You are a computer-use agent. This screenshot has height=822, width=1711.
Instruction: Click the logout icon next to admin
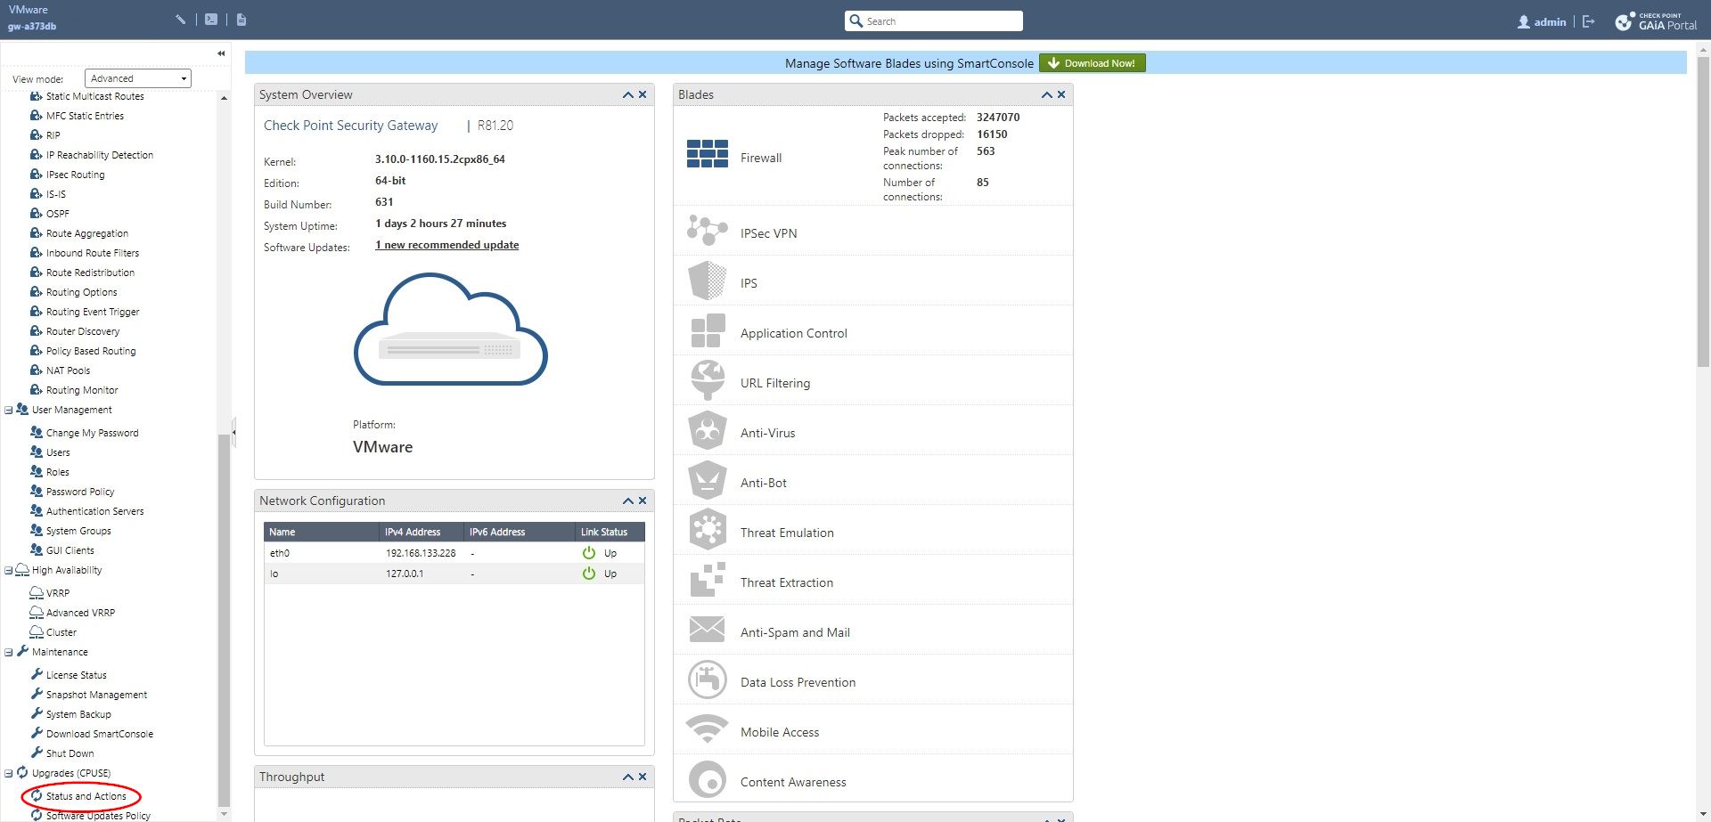click(x=1589, y=21)
